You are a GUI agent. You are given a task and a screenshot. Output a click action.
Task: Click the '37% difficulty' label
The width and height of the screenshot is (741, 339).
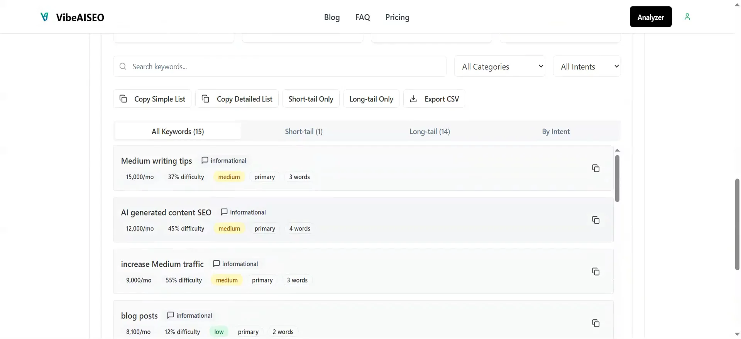[186, 177]
